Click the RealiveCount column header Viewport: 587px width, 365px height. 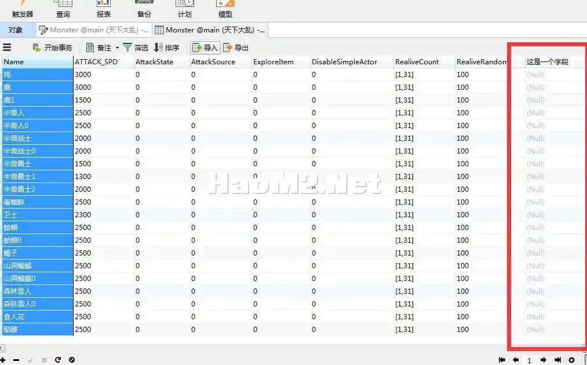(425, 62)
